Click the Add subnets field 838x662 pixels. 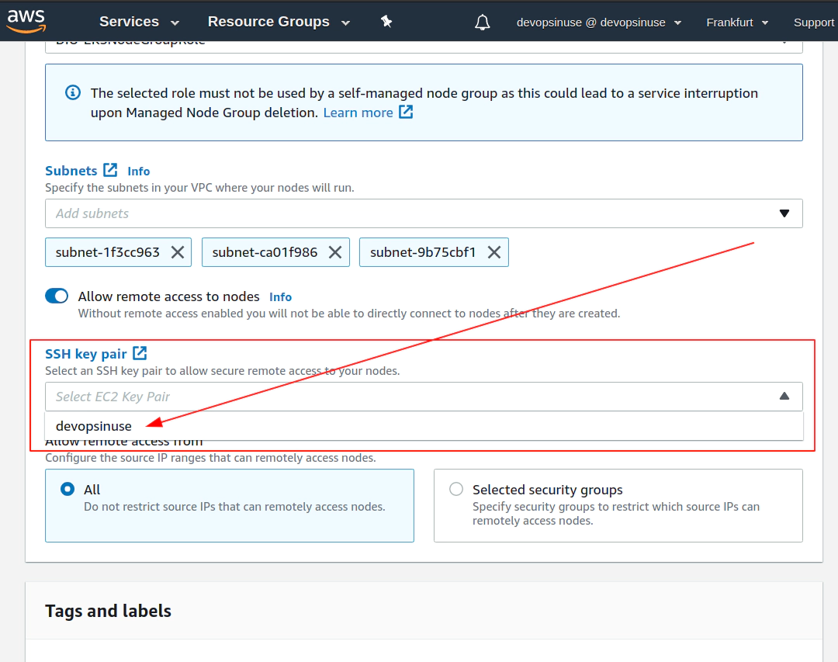coord(424,213)
